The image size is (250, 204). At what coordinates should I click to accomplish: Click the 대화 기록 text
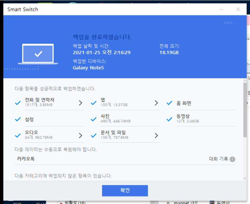pyautogui.click(x=218, y=159)
